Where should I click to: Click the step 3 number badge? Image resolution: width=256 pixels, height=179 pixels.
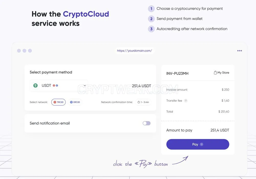(151, 29)
